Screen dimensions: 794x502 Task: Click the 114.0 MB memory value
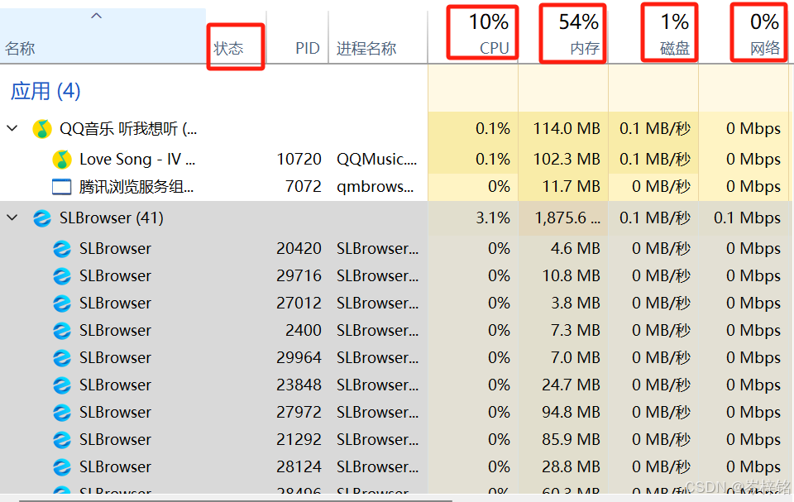[x=566, y=129]
